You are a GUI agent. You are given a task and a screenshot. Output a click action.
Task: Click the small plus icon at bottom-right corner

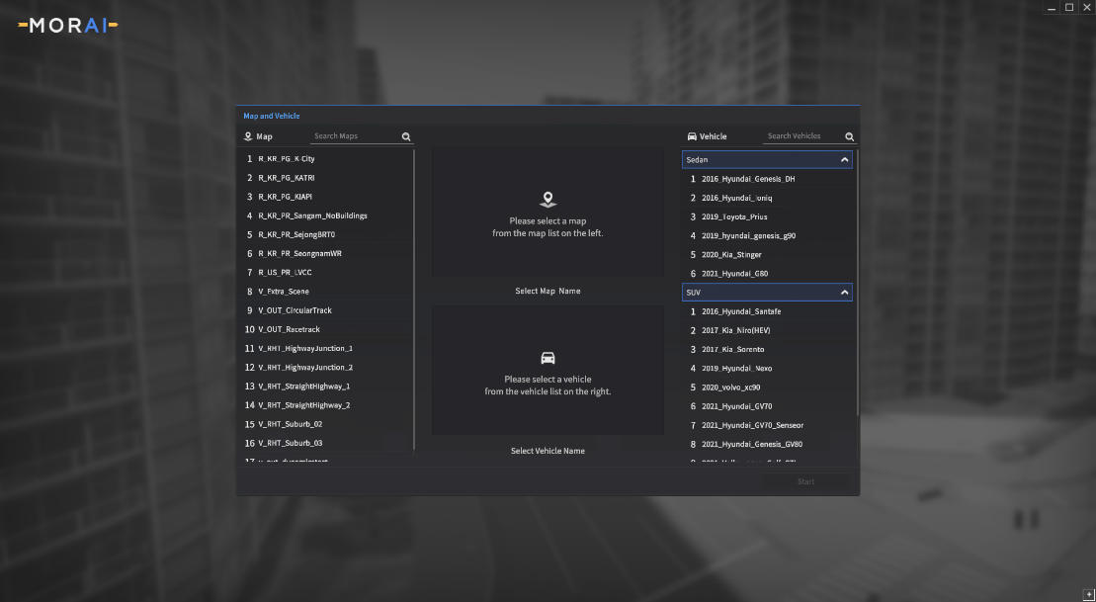tap(1088, 595)
